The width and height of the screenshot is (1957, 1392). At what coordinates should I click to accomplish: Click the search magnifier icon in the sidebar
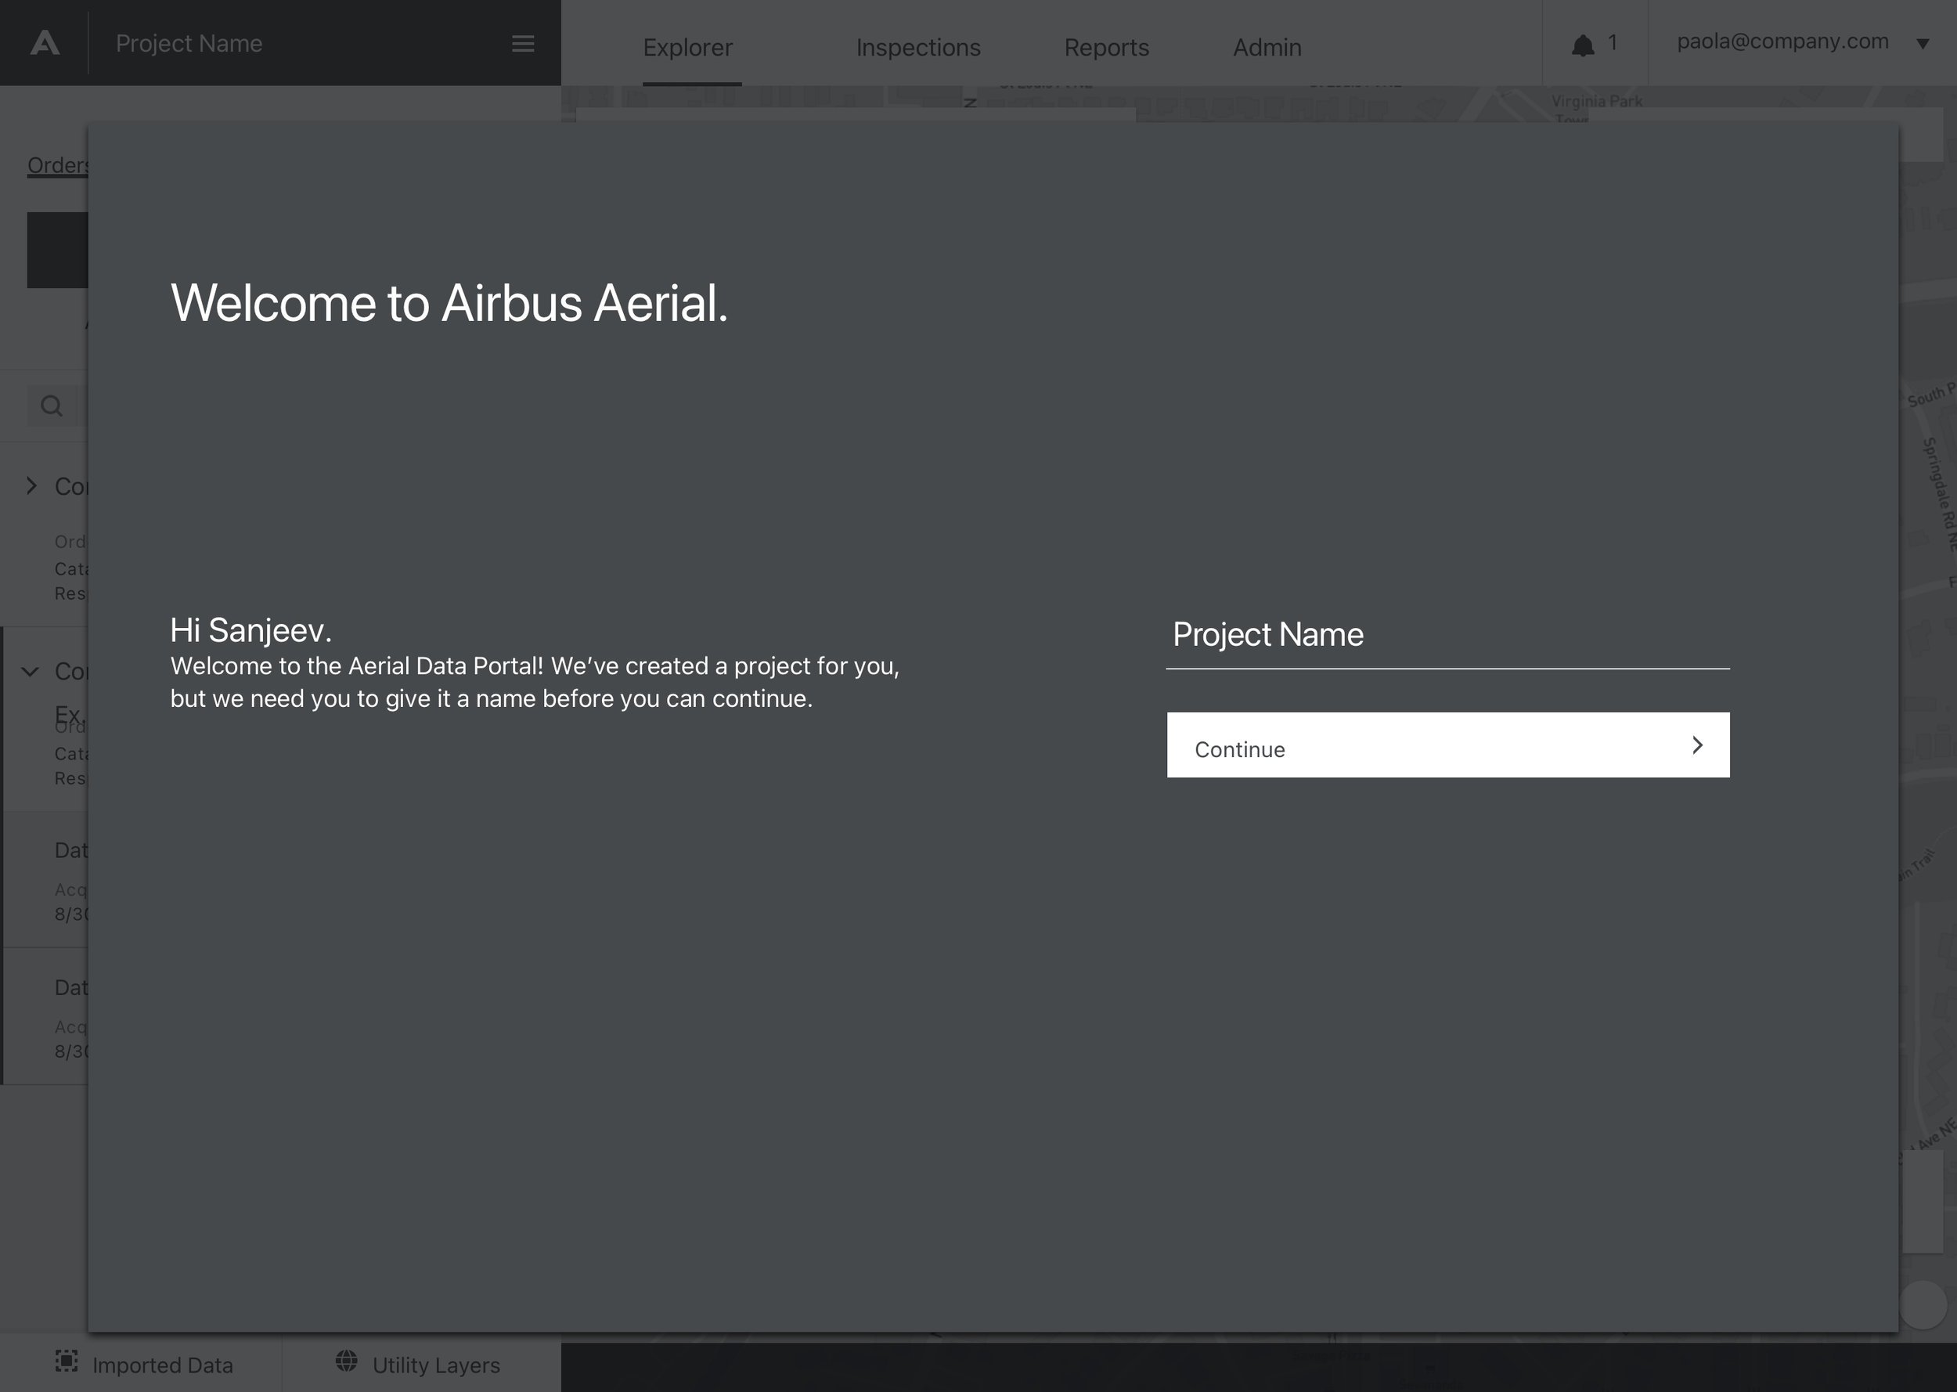pyautogui.click(x=52, y=406)
